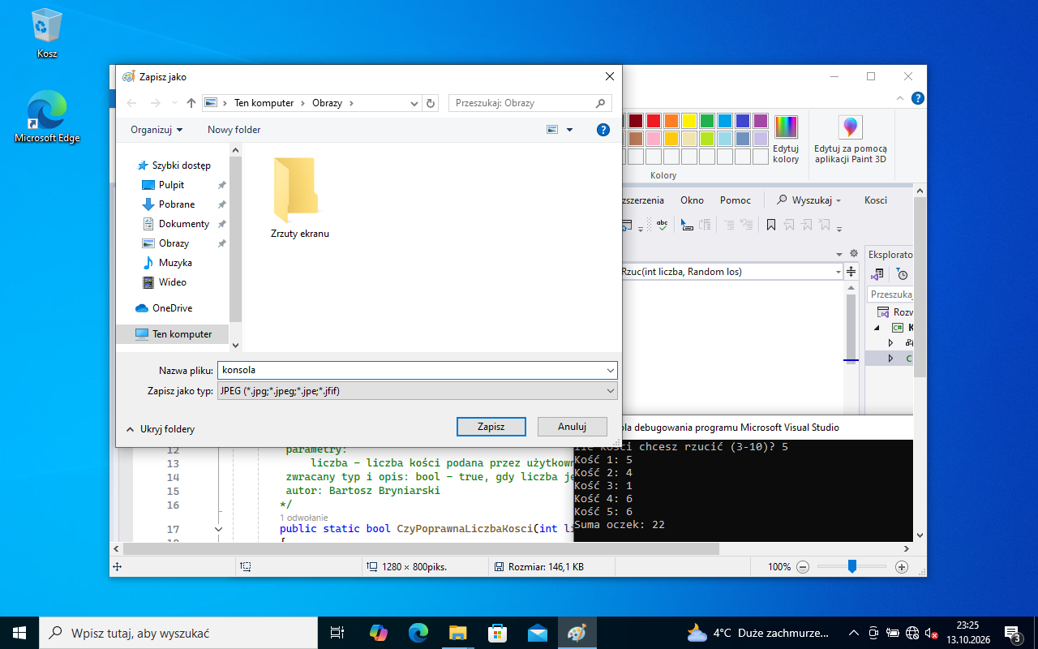Open the Wyszukaj search menu
1038x649 pixels.
tap(809, 200)
